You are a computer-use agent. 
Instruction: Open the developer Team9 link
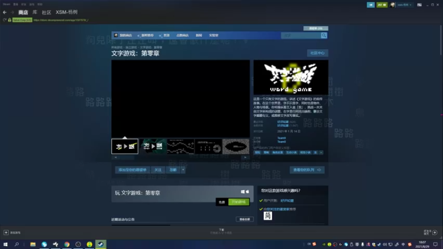coord(281,138)
